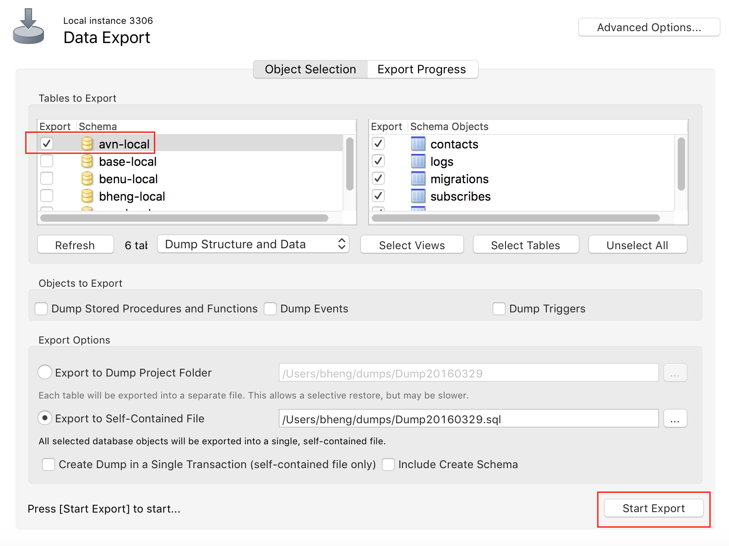Browse for the self-contained file path
729x546 pixels.
click(675, 419)
